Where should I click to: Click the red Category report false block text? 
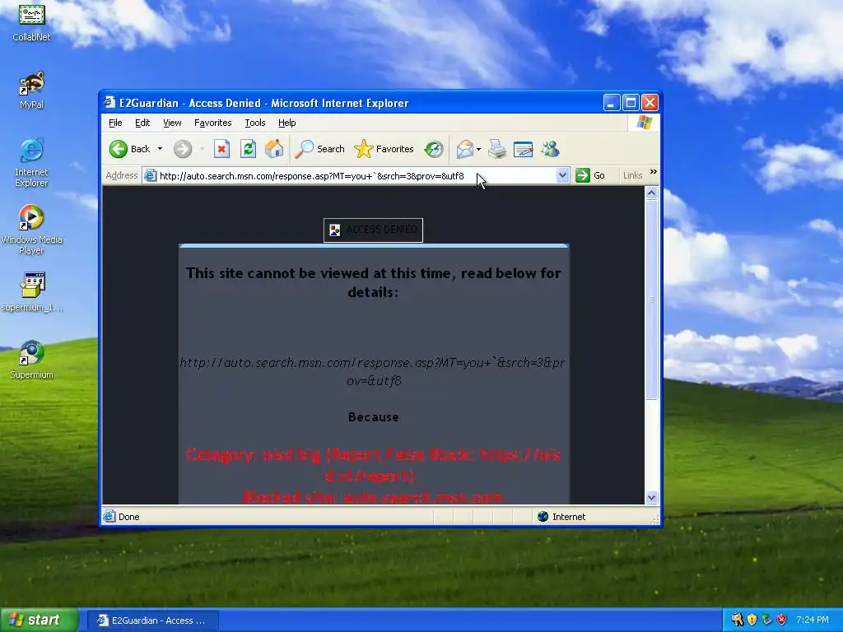(373, 466)
